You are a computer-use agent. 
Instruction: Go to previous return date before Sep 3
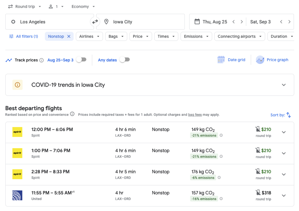[281, 22]
